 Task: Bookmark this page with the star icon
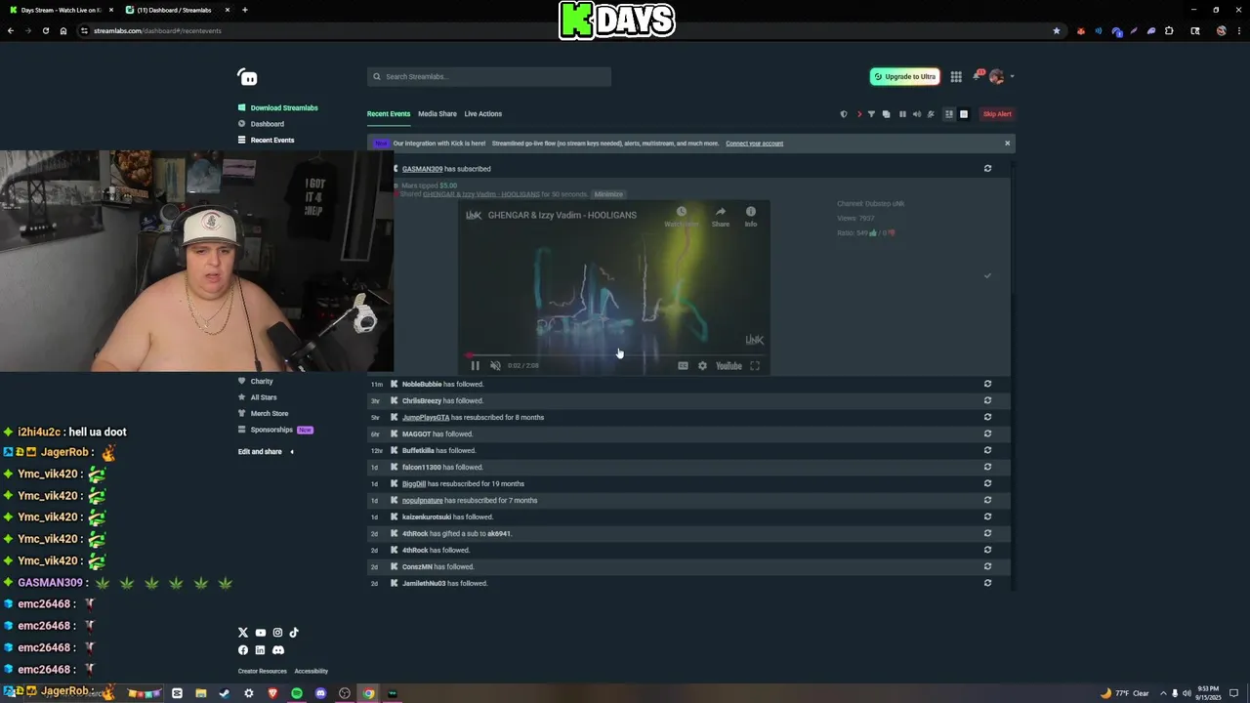1056,30
